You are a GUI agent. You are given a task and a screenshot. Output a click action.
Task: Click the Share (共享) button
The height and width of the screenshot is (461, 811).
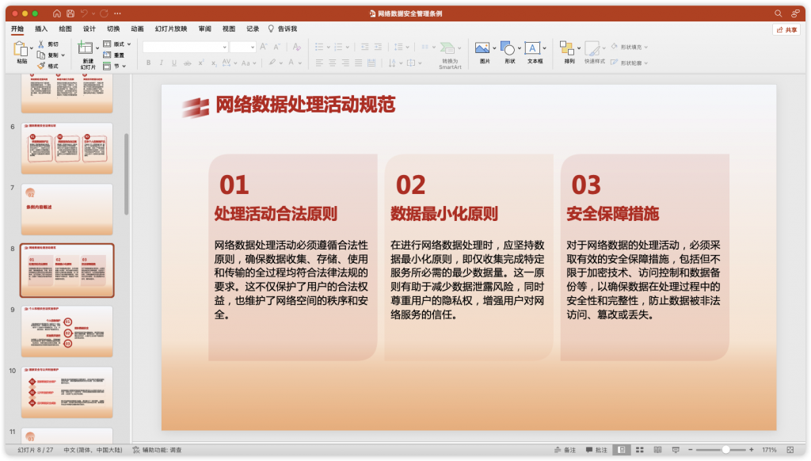click(x=786, y=29)
